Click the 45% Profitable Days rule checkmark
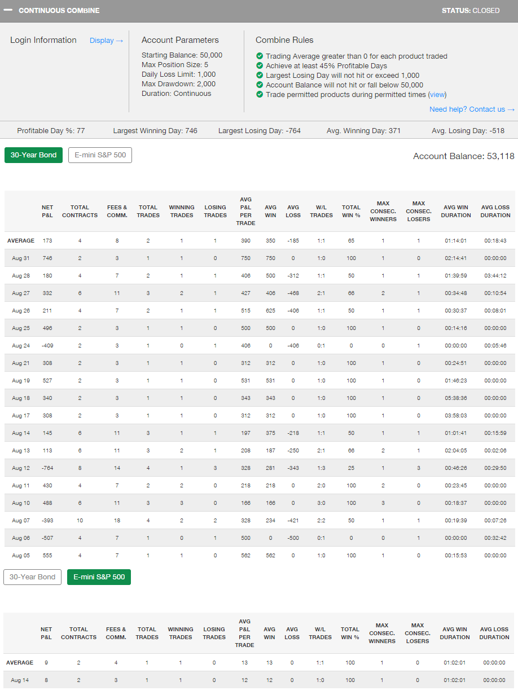Image resolution: width=518 pixels, height=695 pixels. click(x=260, y=66)
